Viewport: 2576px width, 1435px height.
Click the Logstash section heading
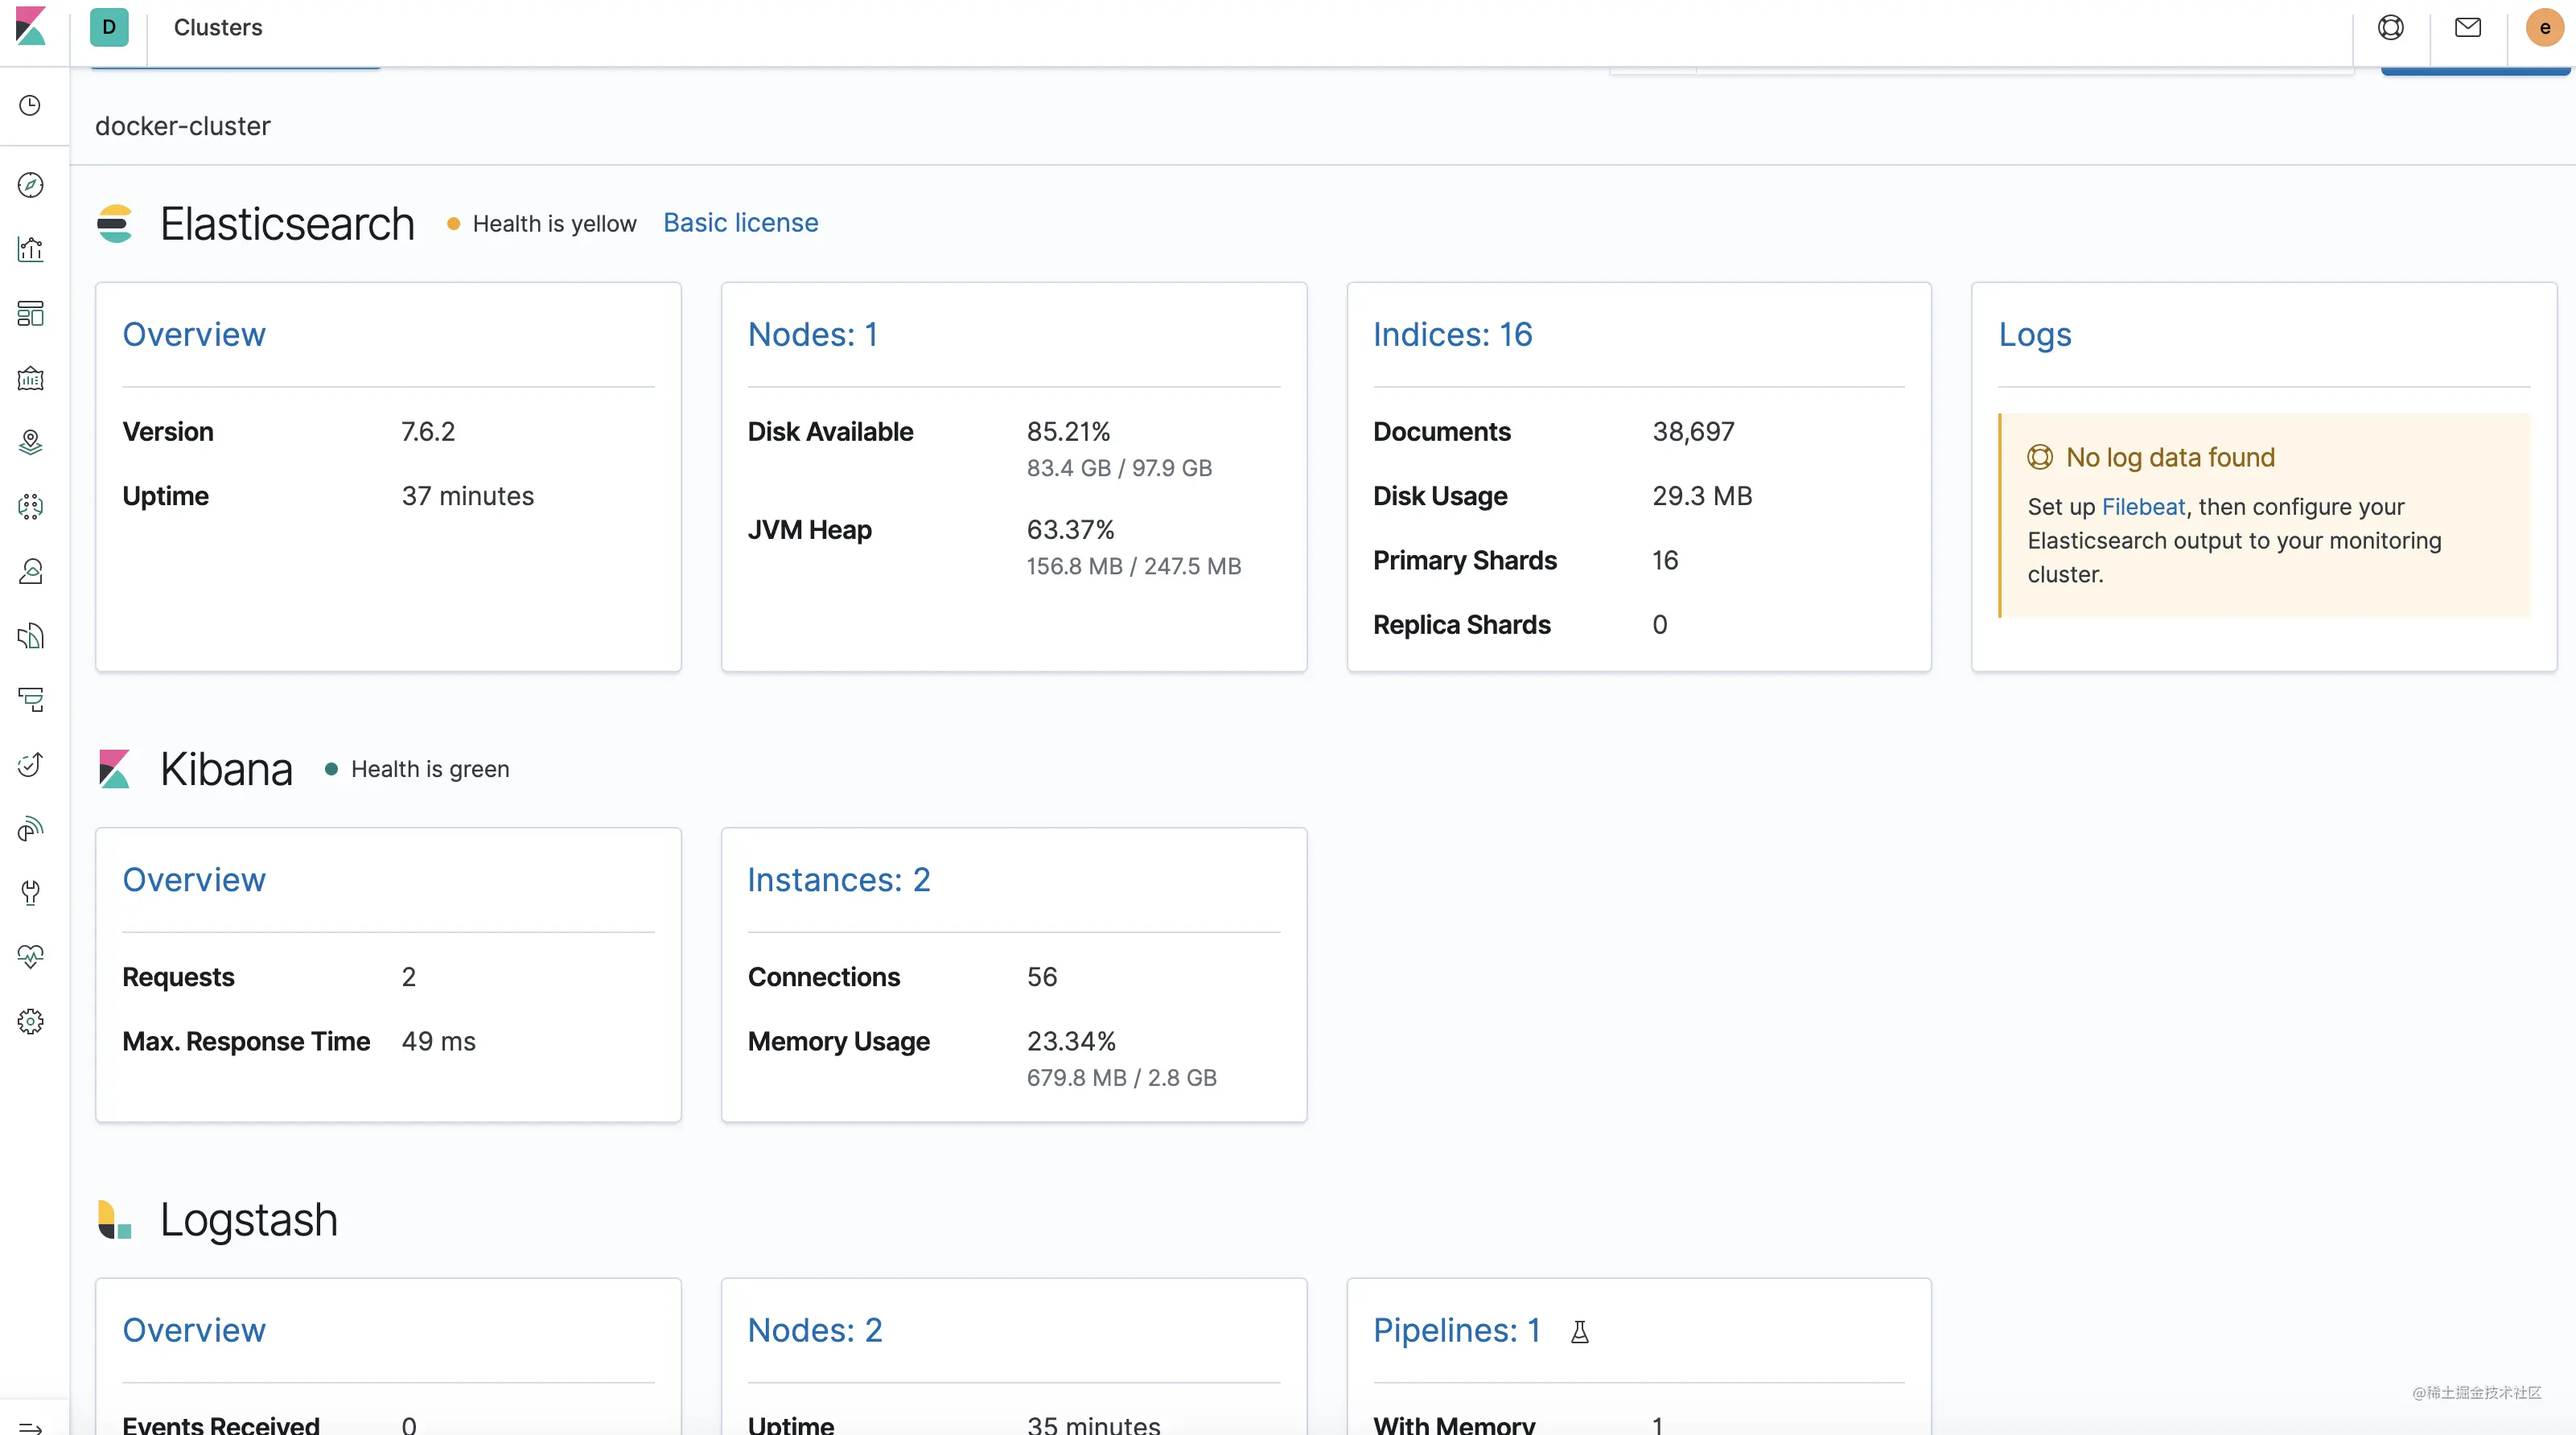249,1220
